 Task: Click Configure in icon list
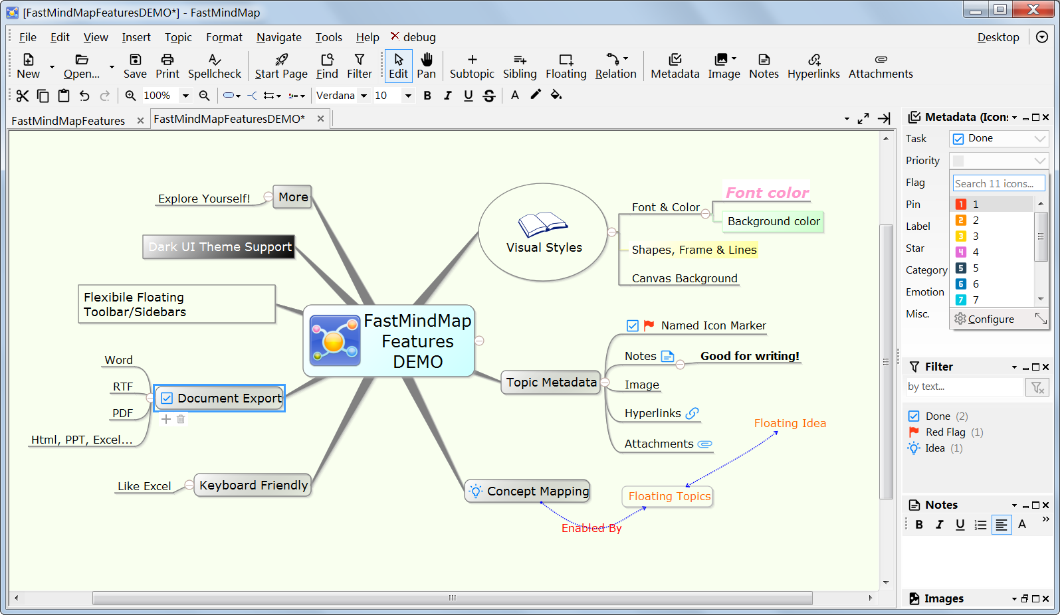point(984,319)
